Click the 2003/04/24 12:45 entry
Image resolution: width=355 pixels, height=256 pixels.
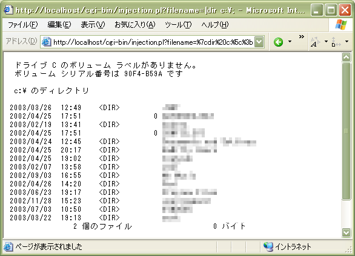tap(133, 142)
